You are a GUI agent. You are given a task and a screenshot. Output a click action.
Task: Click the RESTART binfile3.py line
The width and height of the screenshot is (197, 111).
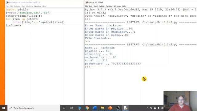(x=141, y=22)
